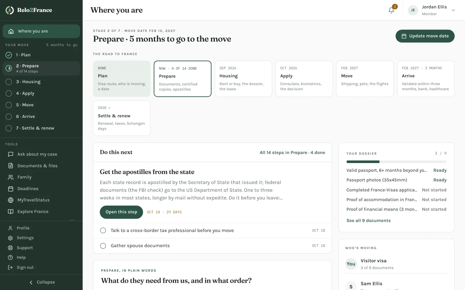Follow the See all 9 documents link
This screenshot has width=465, height=290.
[369, 221]
